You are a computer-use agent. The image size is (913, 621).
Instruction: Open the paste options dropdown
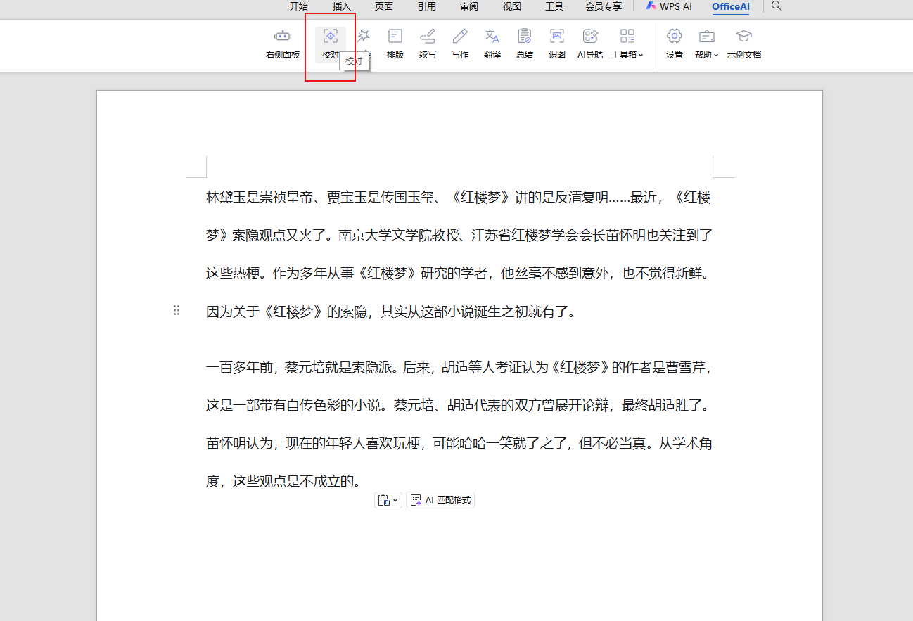pos(388,500)
